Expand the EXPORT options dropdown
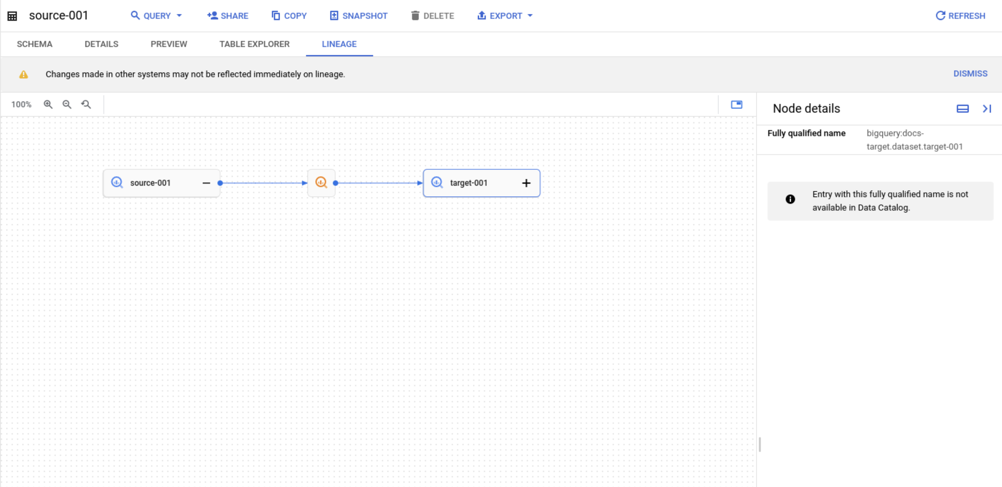This screenshot has width=1002, height=487. tap(531, 16)
